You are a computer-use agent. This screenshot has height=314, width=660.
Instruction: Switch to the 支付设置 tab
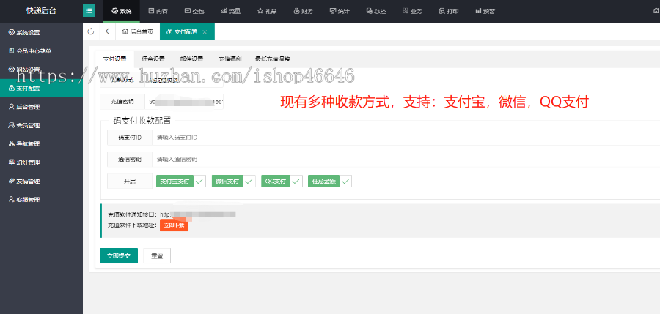pos(114,59)
